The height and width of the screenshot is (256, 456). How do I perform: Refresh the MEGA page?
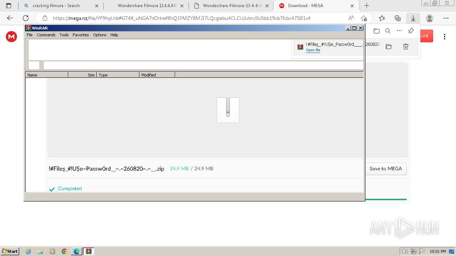(x=26, y=18)
